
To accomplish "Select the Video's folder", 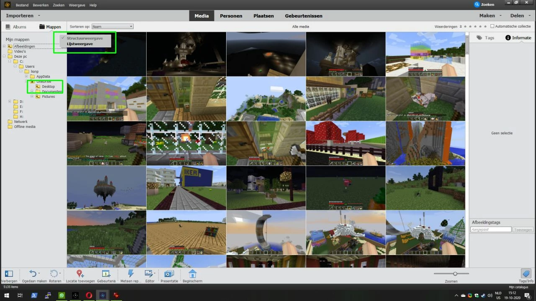I will tap(20, 51).
